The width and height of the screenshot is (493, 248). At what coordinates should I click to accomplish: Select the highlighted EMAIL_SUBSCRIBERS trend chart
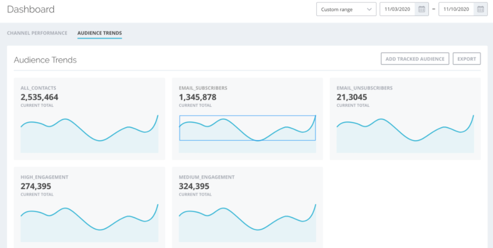point(247,128)
